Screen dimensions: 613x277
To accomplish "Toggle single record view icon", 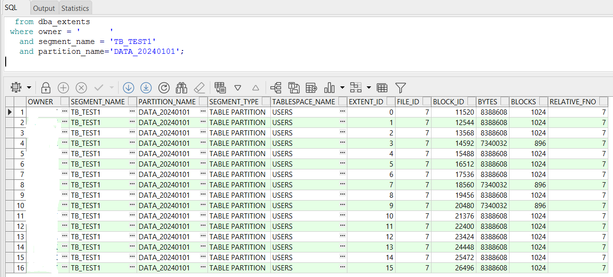I will (x=220, y=87).
